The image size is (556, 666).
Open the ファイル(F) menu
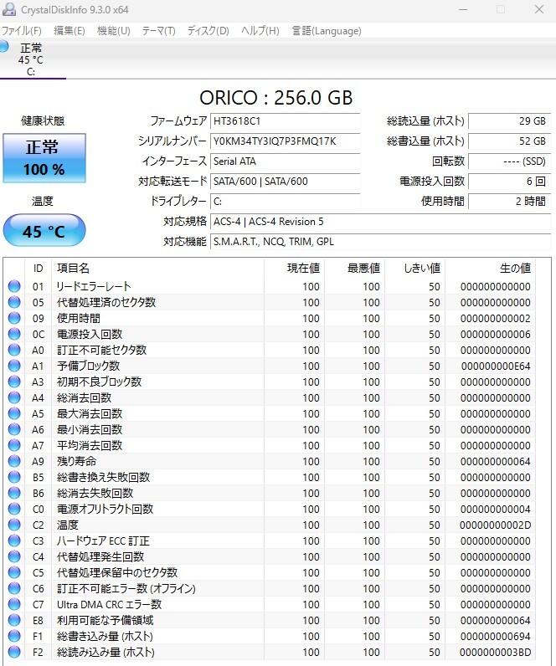pos(21,31)
